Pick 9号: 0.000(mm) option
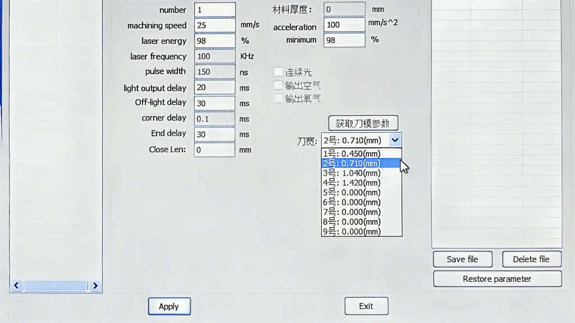The image size is (575, 323). [x=361, y=232]
